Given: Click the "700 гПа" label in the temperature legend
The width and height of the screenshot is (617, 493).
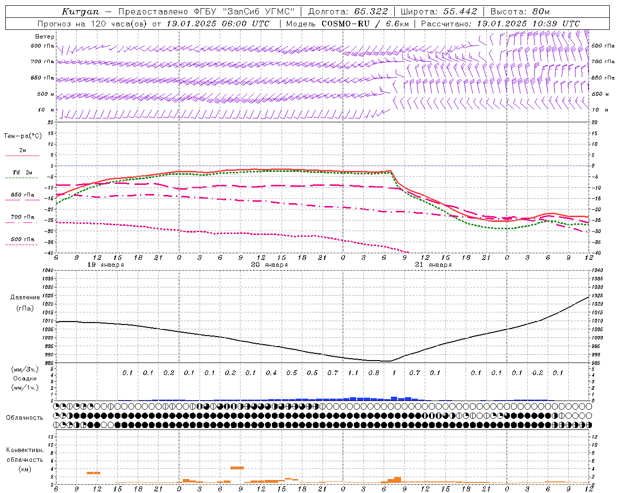Looking at the screenshot, I should click(23, 217).
